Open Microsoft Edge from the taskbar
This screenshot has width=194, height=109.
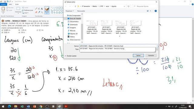point(9,106)
